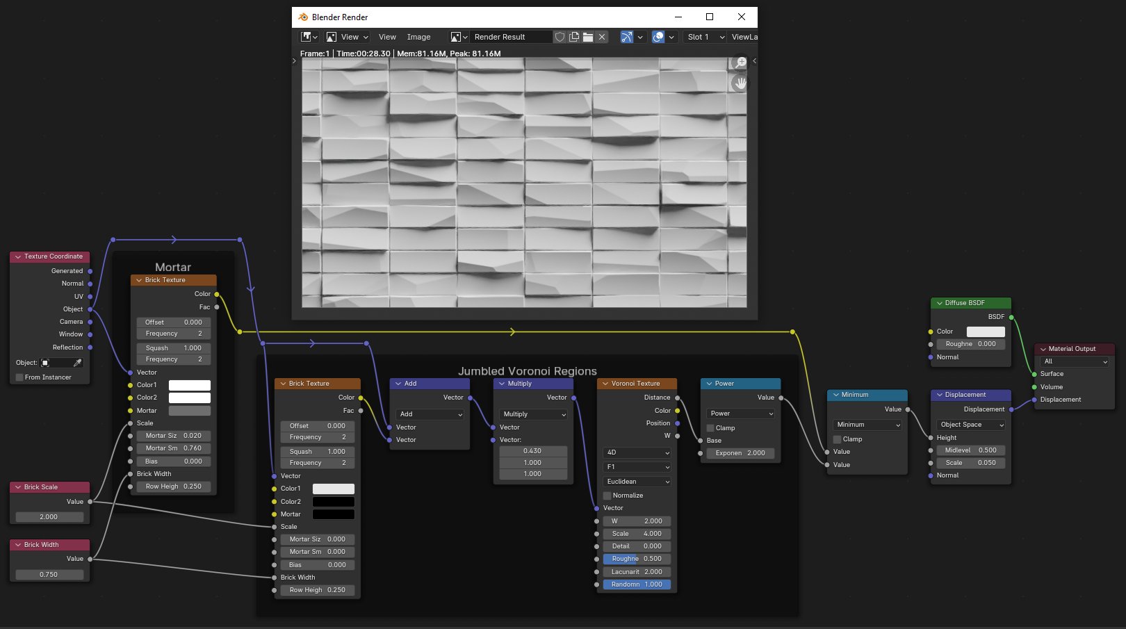This screenshot has width=1126, height=629.
Task: Click the Diffuse BSDF Color swatch
Action: [986, 332]
